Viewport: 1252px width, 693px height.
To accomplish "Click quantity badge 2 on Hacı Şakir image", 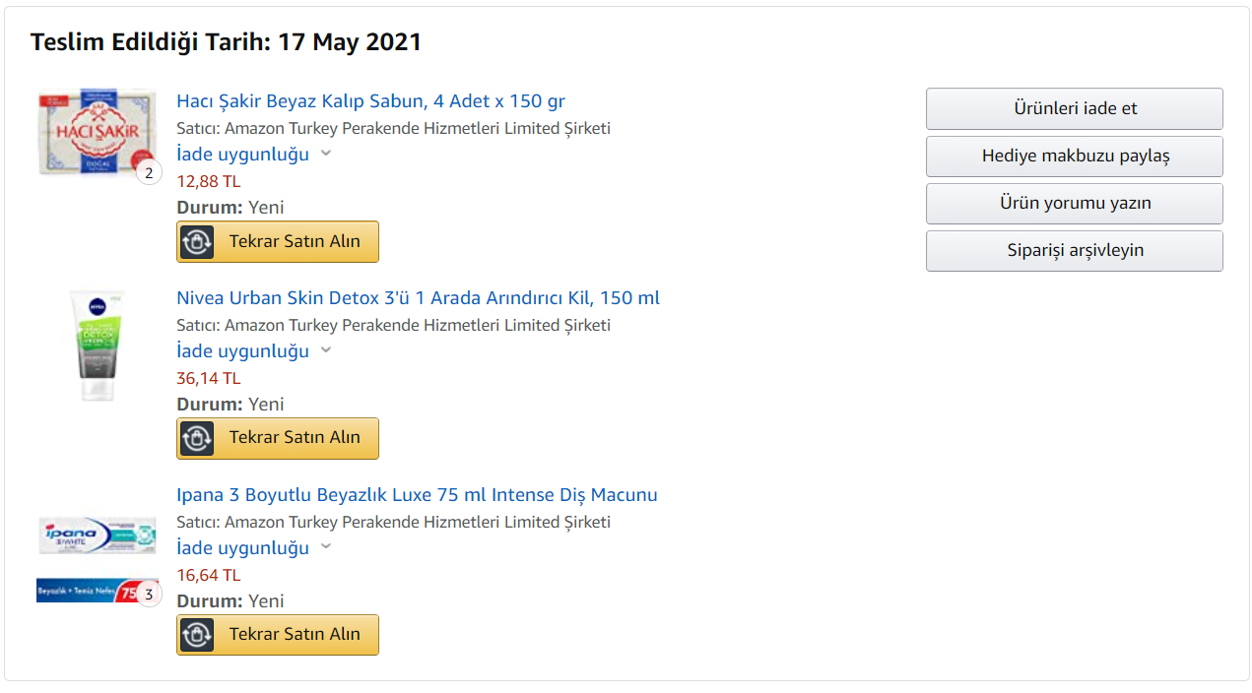I will (x=149, y=173).
